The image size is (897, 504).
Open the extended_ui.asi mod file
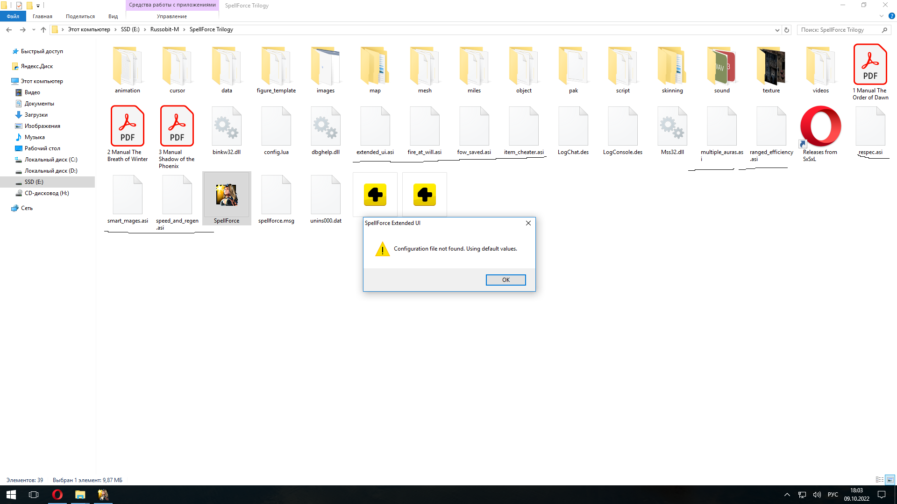tap(375, 129)
